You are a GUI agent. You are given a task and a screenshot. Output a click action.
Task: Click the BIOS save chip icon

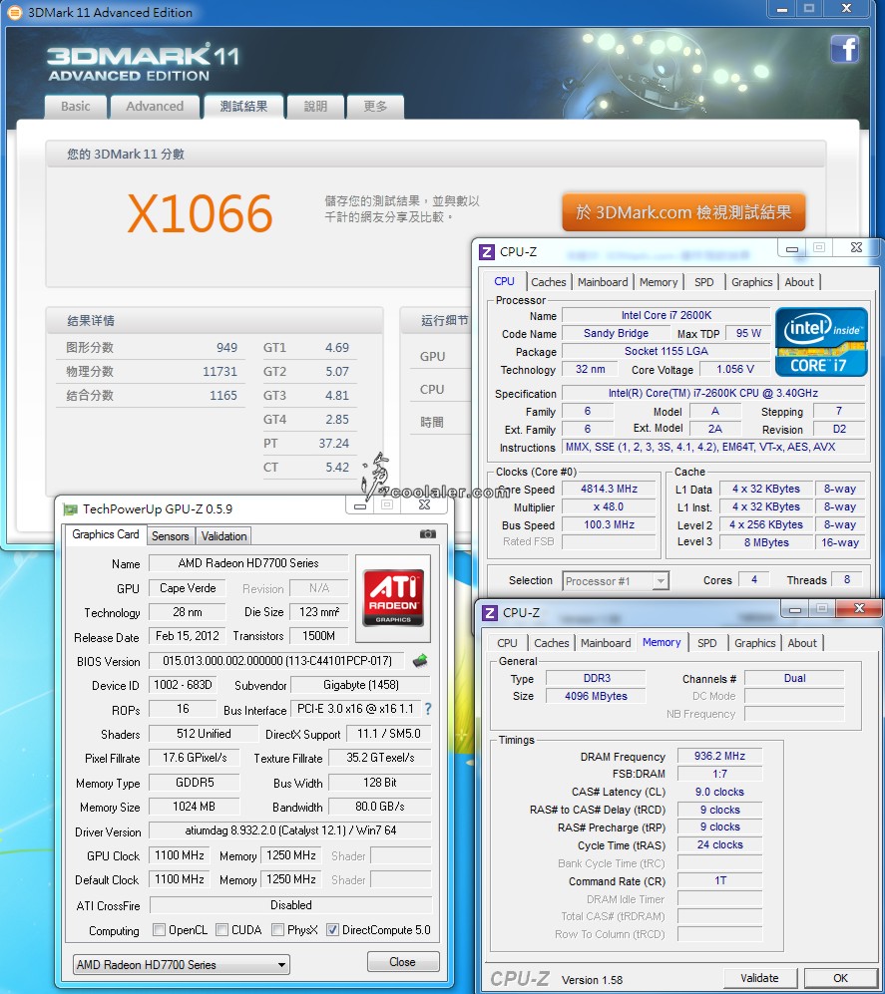420,661
